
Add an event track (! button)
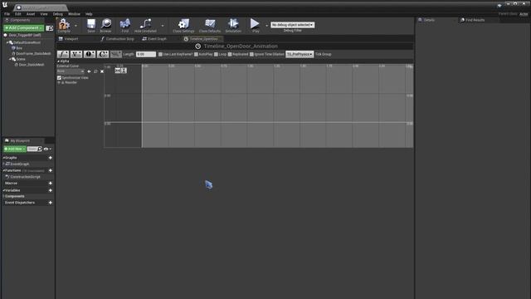(x=90, y=54)
